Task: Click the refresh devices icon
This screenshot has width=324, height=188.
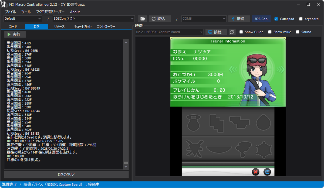Action: click(232, 32)
